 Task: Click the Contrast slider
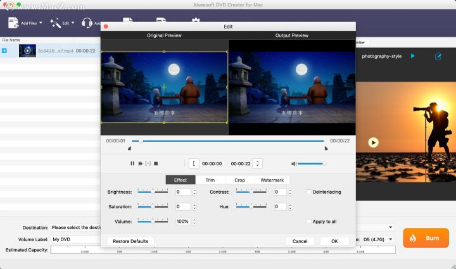tap(251, 192)
